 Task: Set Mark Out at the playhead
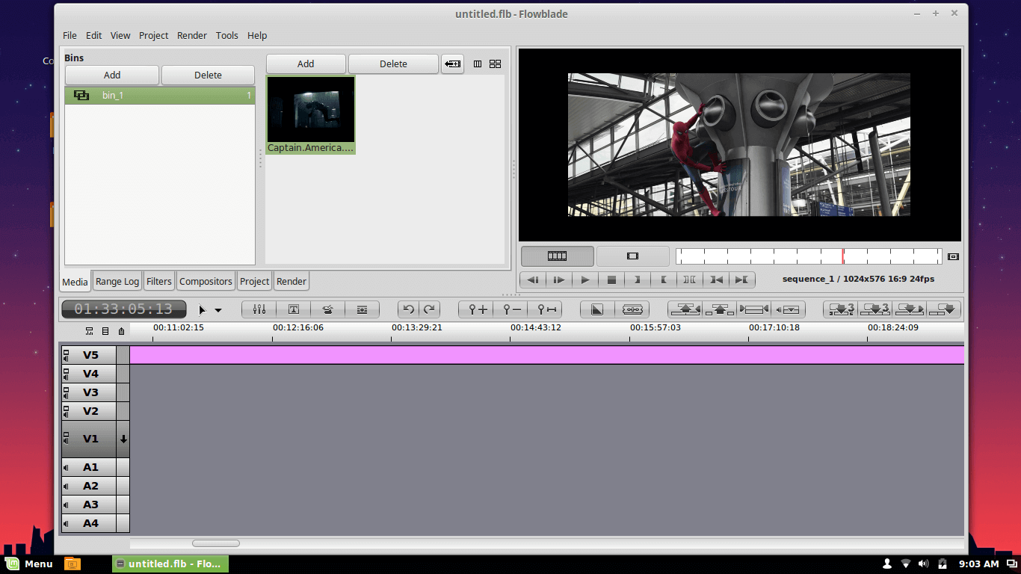click(664, 280)
